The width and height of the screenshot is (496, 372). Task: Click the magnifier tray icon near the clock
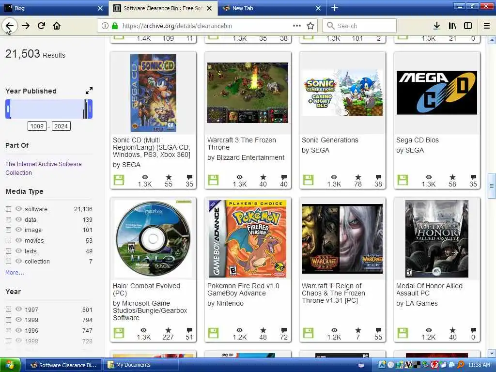[461, 365]
